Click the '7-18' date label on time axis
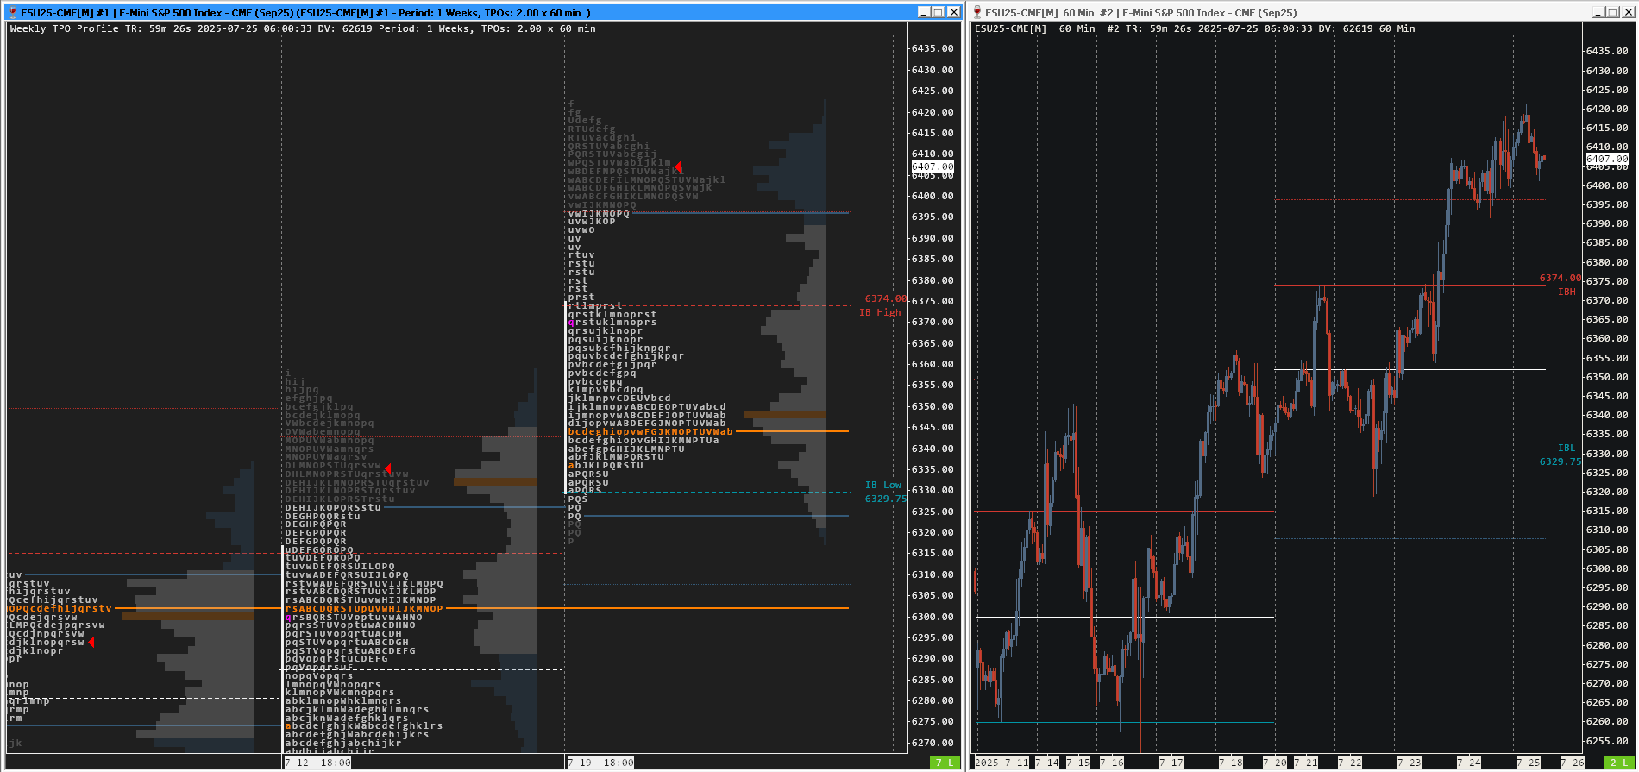The width and height of the screenshot is (1639, 772). 1231,763
